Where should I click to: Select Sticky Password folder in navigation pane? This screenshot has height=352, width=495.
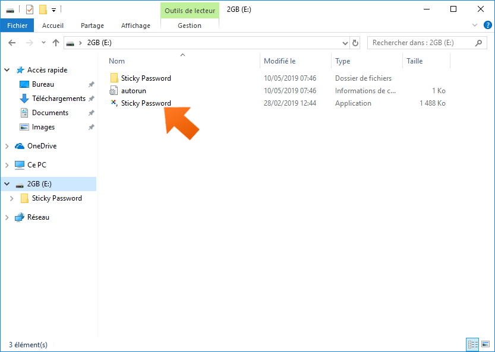57,198
